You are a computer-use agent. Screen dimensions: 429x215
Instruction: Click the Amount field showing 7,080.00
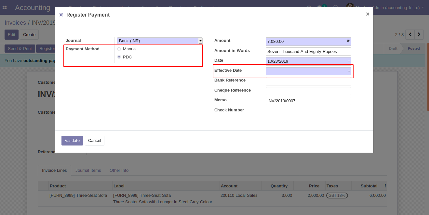pos(306,42)
